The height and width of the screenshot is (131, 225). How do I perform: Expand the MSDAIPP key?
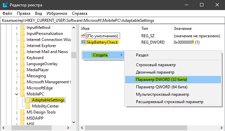pyautogui.click(x=17, y=119)
